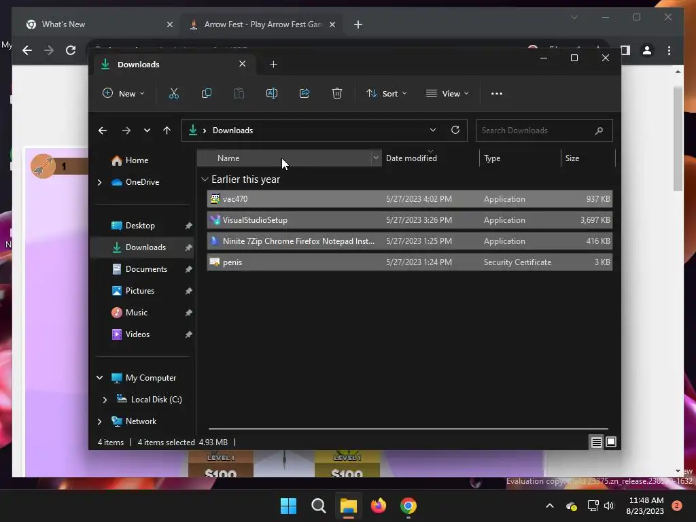
Task: Open the notification count badge
Action: [677, 506]
